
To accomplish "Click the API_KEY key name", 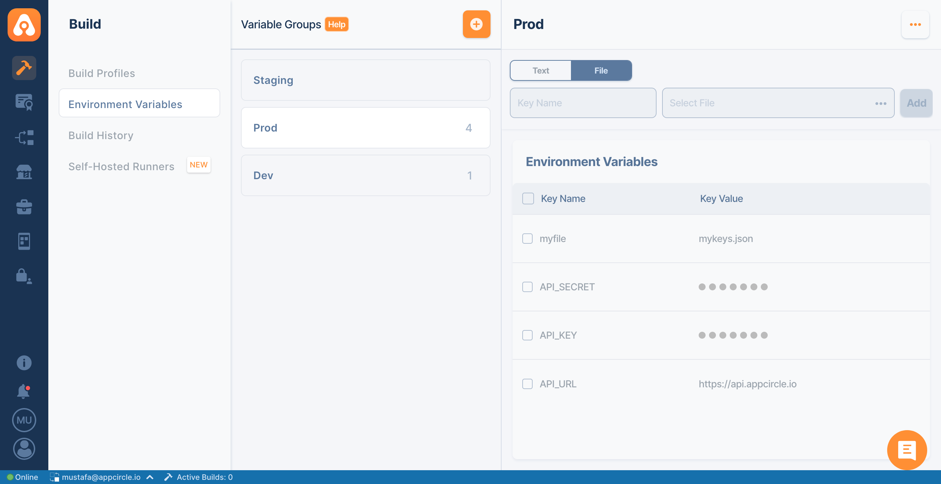I will click(558, 335).
